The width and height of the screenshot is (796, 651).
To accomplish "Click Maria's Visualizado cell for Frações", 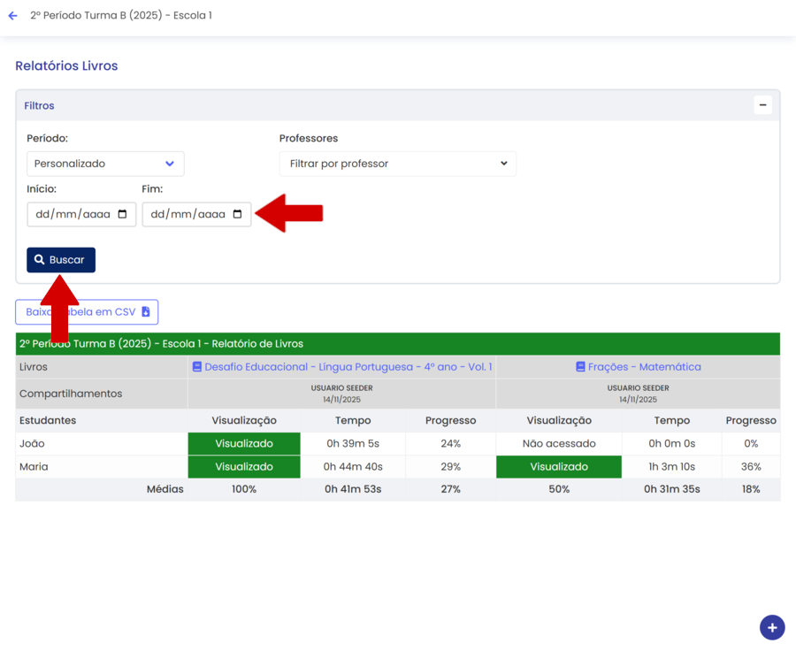I will (558, 467).
